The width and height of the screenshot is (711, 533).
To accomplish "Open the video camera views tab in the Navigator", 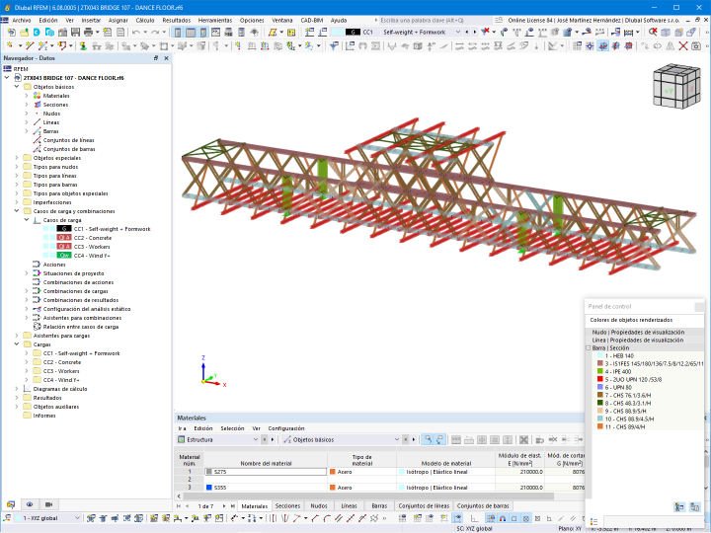I will point(49,504).
